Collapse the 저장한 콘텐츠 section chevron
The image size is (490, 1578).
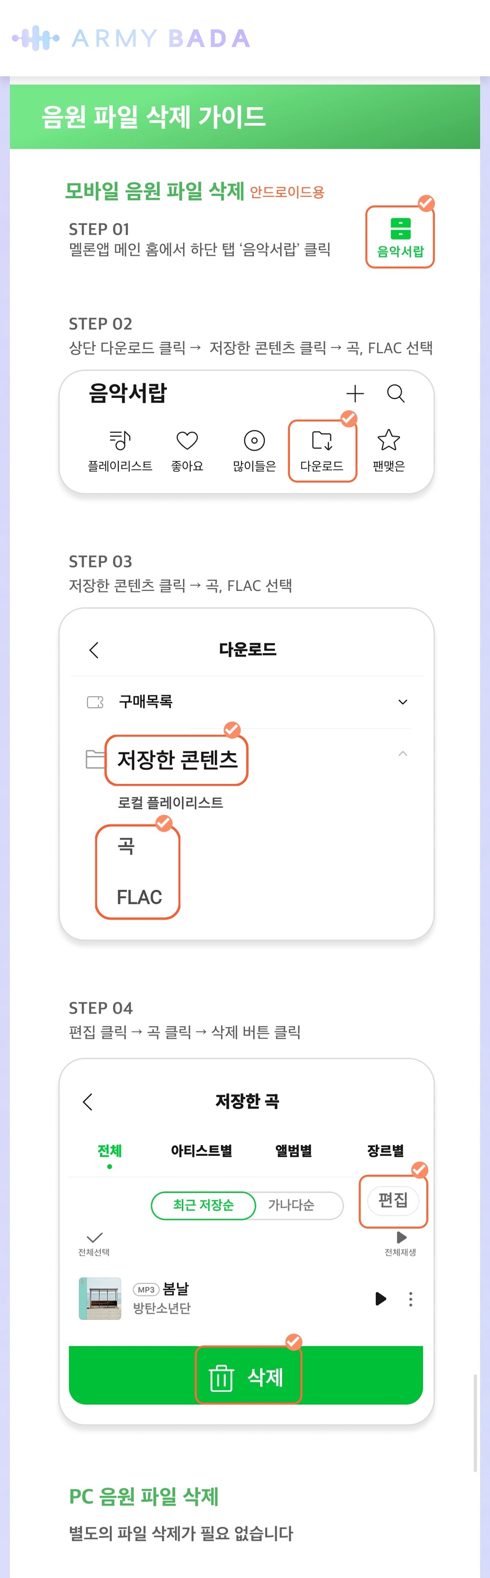(x=403, y=754)
